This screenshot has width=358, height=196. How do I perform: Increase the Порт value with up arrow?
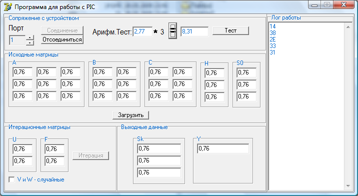pos(30,37)
